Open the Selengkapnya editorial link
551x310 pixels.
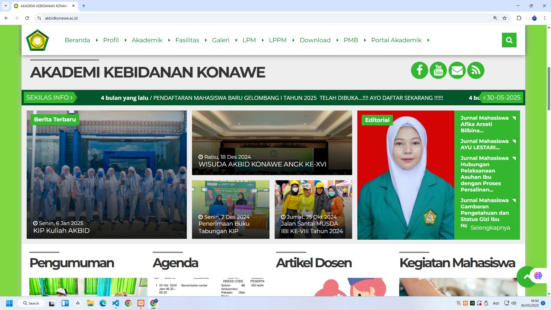click(490, 228)
